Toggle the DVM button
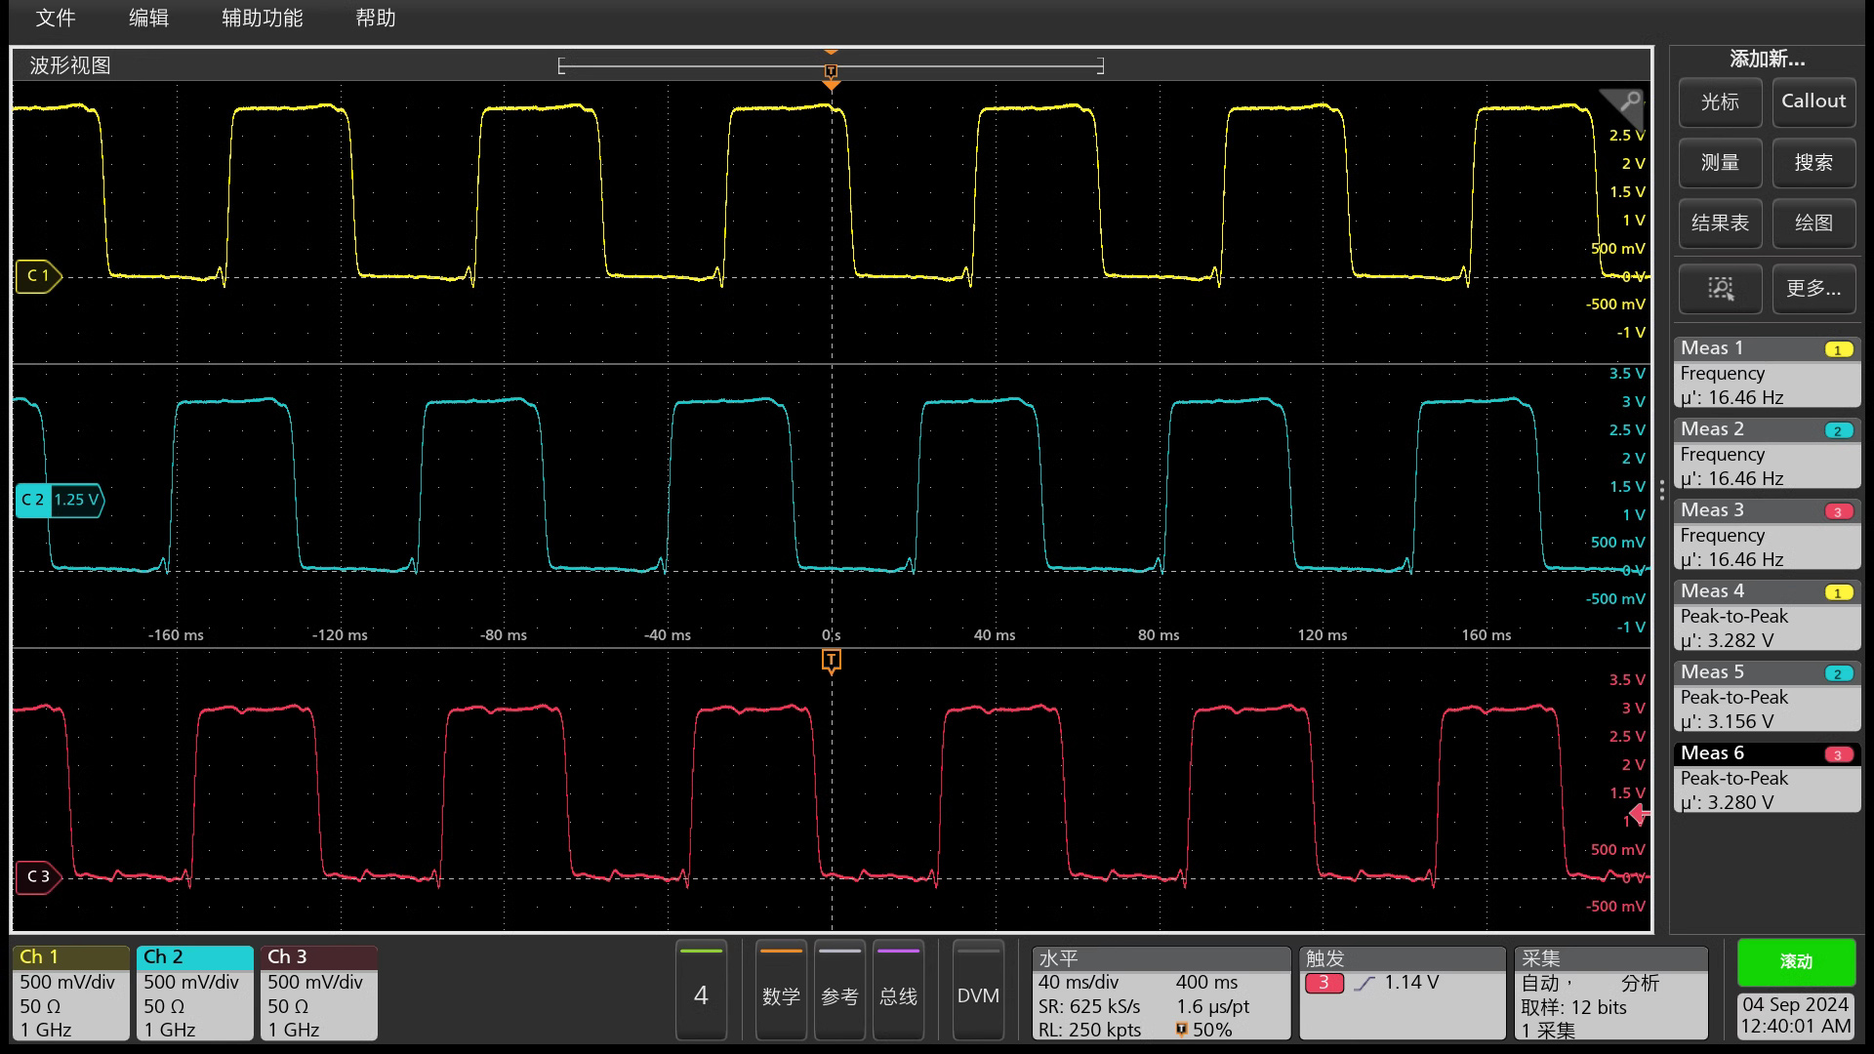Viewport: 1874px width, 1054px height. point(977,993)
